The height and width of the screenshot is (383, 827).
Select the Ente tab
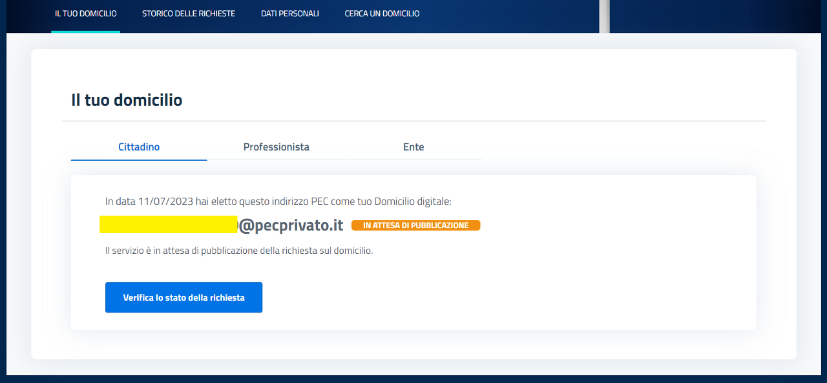413,147
